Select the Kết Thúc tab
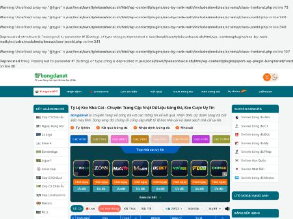This screenshot has width=293, height=219. [x=129, y=208]
